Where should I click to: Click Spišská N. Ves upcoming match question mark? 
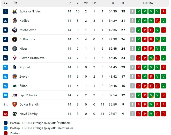[132, 11]
